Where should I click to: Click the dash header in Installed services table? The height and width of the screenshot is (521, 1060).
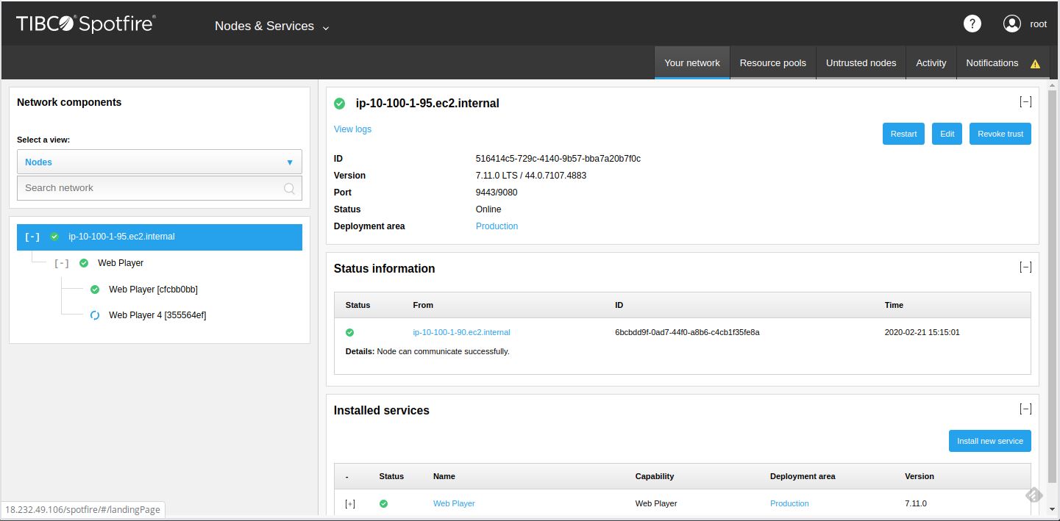[347, 477]
